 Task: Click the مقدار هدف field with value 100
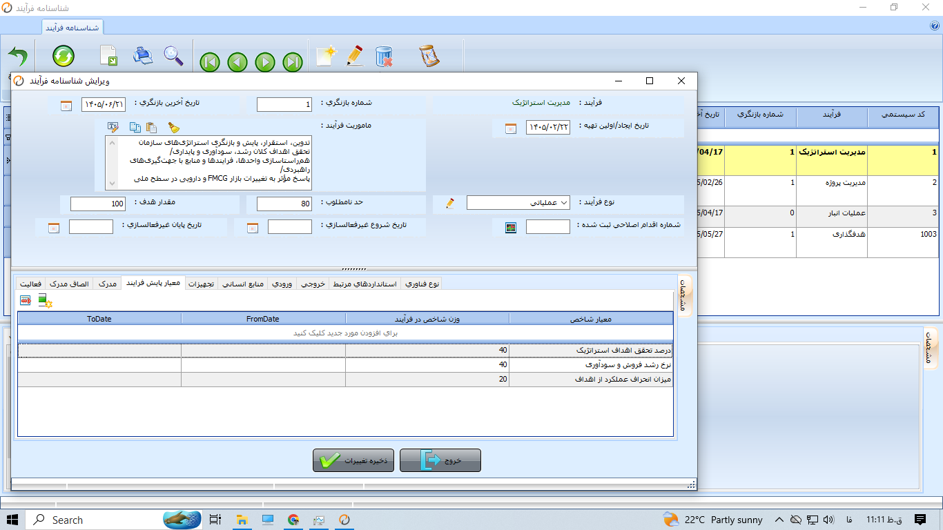click(98, 204)
